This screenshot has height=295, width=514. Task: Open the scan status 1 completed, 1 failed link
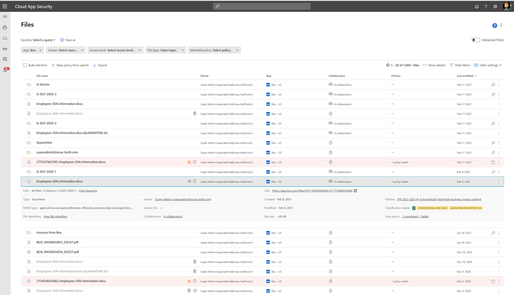(x=415, y=216)
